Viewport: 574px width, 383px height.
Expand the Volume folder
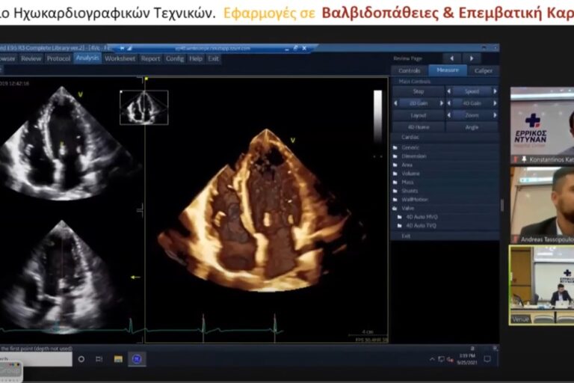click(410, 174)
